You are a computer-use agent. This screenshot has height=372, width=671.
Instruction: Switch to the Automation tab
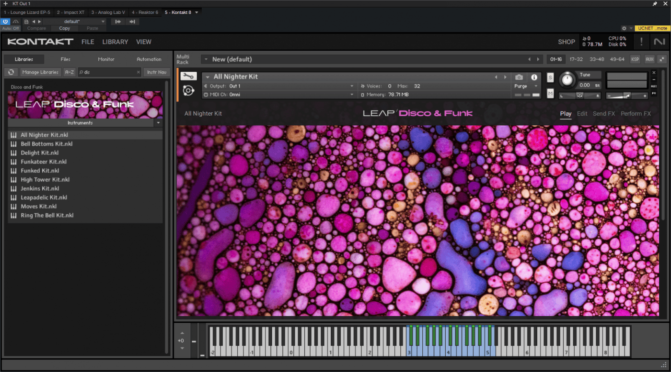[x=149, y=59]
